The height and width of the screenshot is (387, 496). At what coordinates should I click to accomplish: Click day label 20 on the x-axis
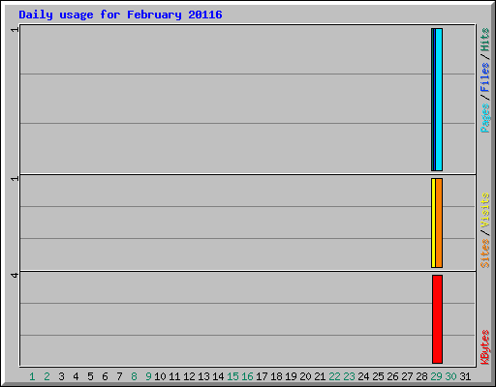(x=305, y=376)
